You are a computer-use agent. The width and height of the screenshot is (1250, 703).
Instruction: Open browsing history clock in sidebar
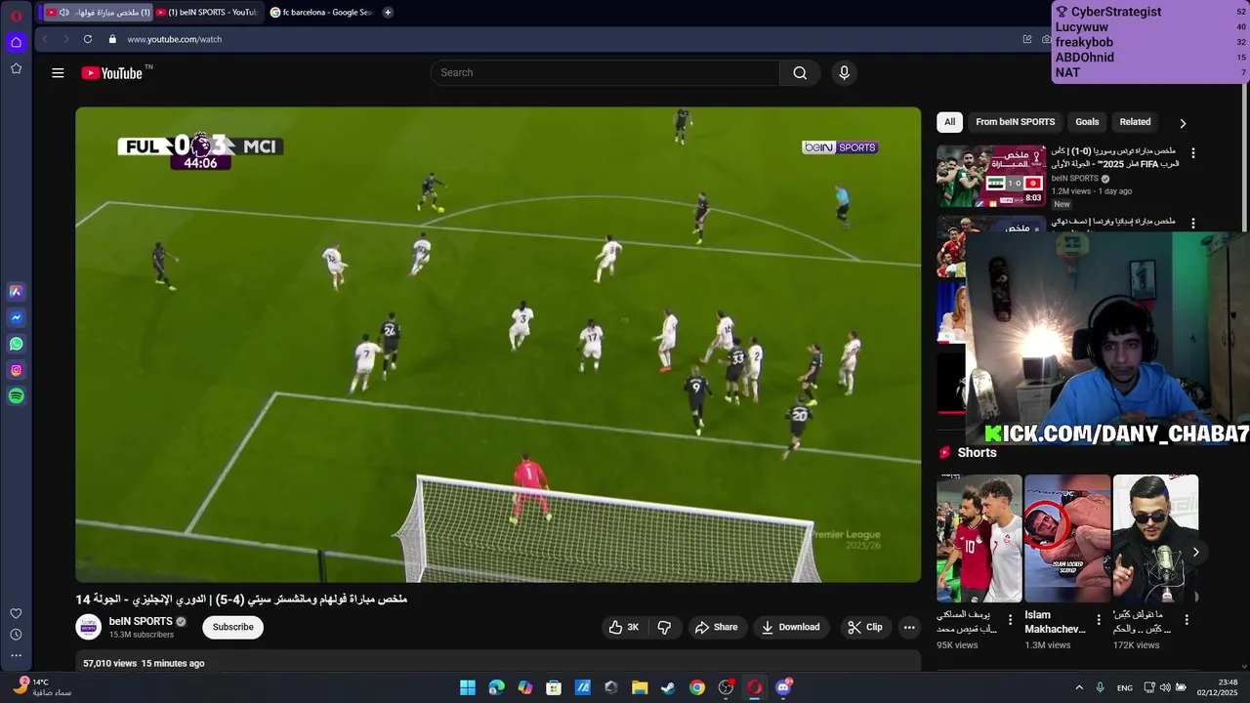16,635
